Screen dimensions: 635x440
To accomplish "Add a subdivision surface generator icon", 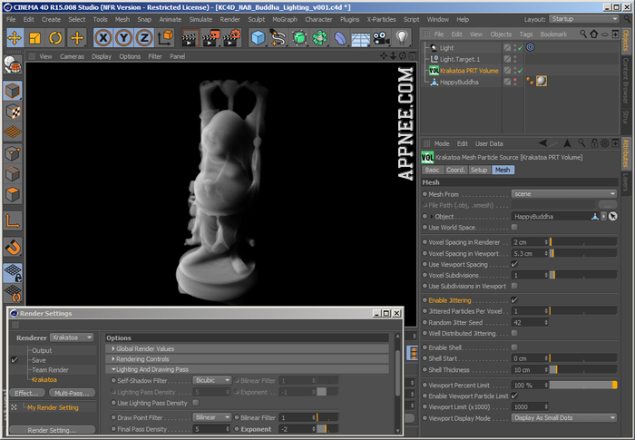I will 299,38.
